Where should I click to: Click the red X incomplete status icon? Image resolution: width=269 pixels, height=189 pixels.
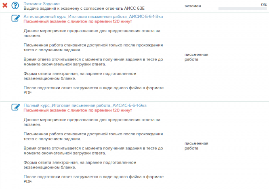point(5,6)
